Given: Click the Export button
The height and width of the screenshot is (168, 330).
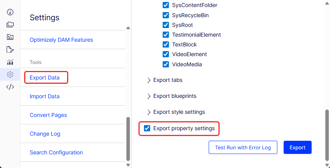Looking at the screenshot, I should click(x=297, y=148).
